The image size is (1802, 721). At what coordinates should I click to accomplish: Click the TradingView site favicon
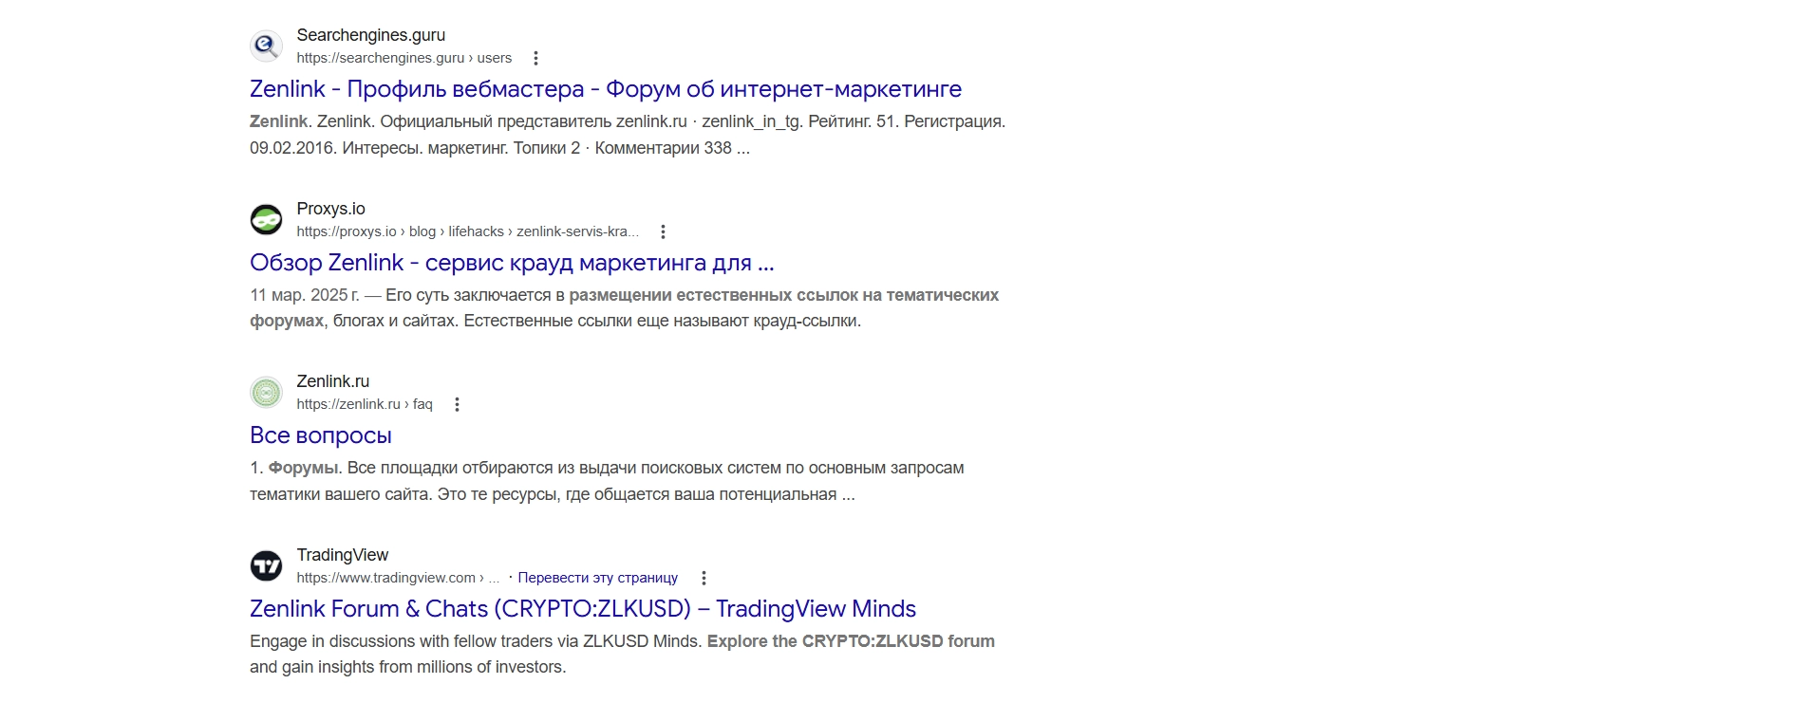coord(266,566)
